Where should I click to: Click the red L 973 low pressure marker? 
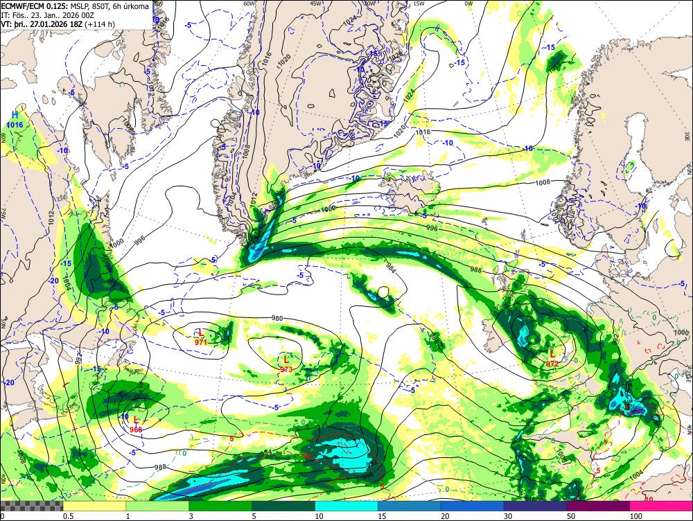(x=286, y=364)
